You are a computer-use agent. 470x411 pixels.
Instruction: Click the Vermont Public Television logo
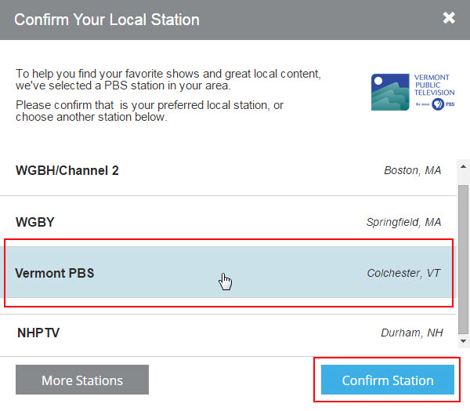(413, 92)
